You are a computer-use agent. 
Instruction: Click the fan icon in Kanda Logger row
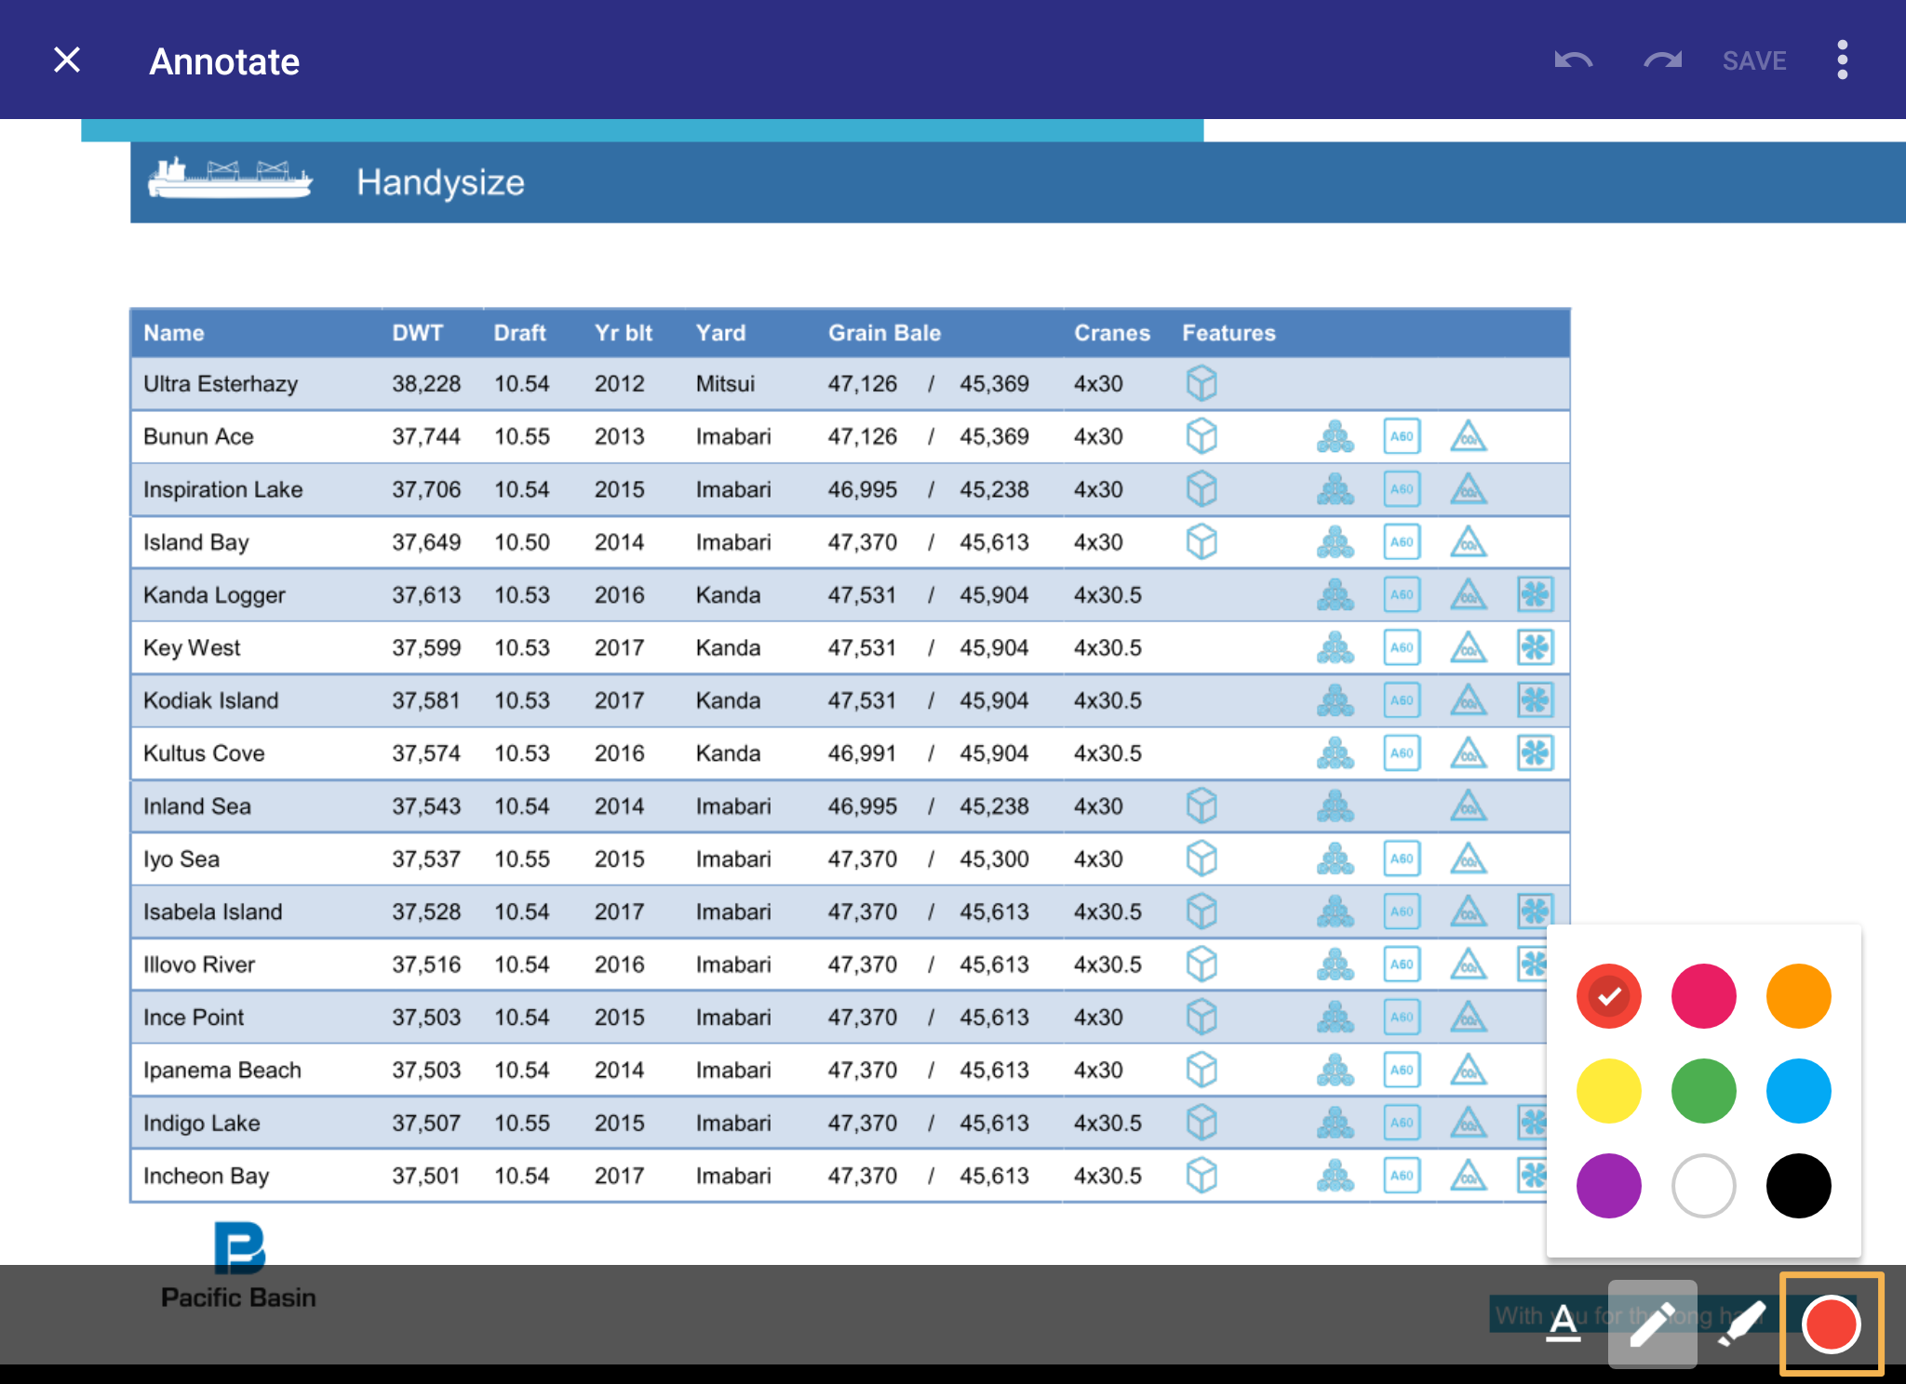[x=1535, y=594]
